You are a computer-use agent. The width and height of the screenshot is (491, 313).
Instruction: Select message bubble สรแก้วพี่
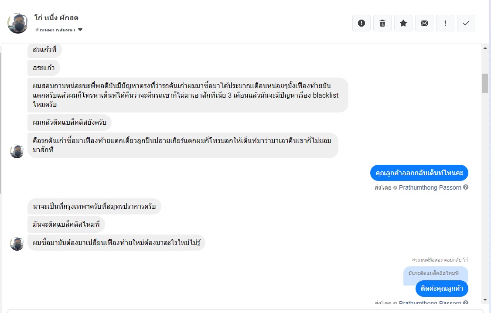[44, 50]
